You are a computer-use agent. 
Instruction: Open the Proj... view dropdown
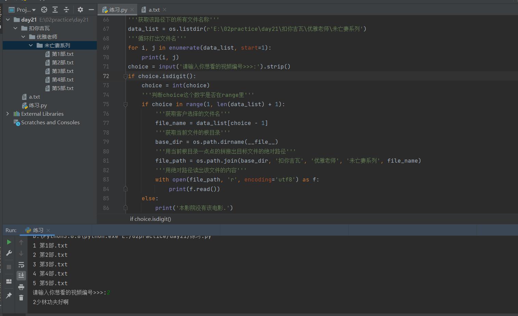(22, 10)
